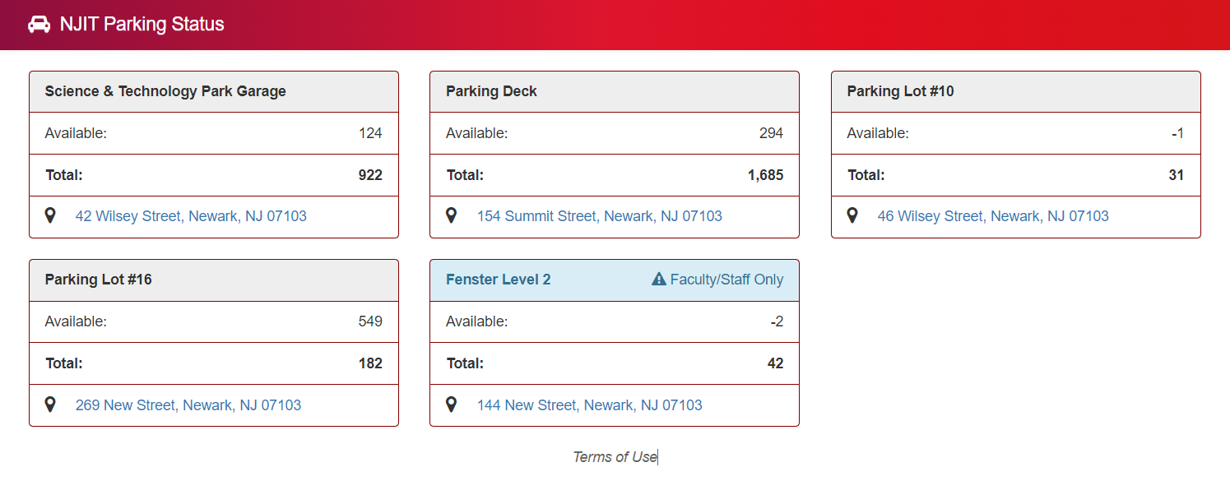Click available count 294

[771, 133]
